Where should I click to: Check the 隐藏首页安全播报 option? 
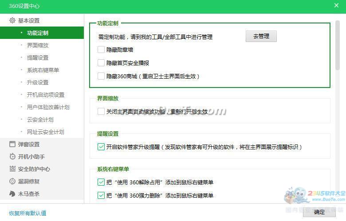(x=101, y=63)
